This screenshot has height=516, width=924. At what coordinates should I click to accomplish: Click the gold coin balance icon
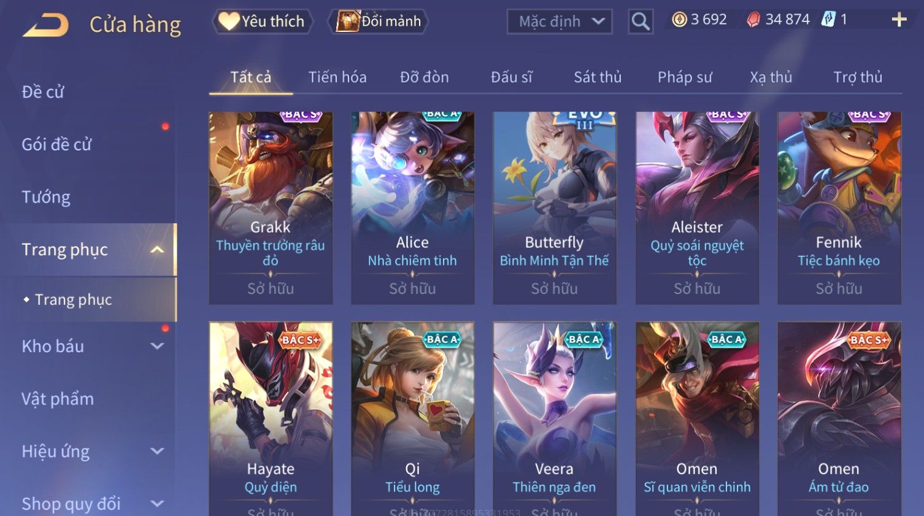click(x=679, y=20)
